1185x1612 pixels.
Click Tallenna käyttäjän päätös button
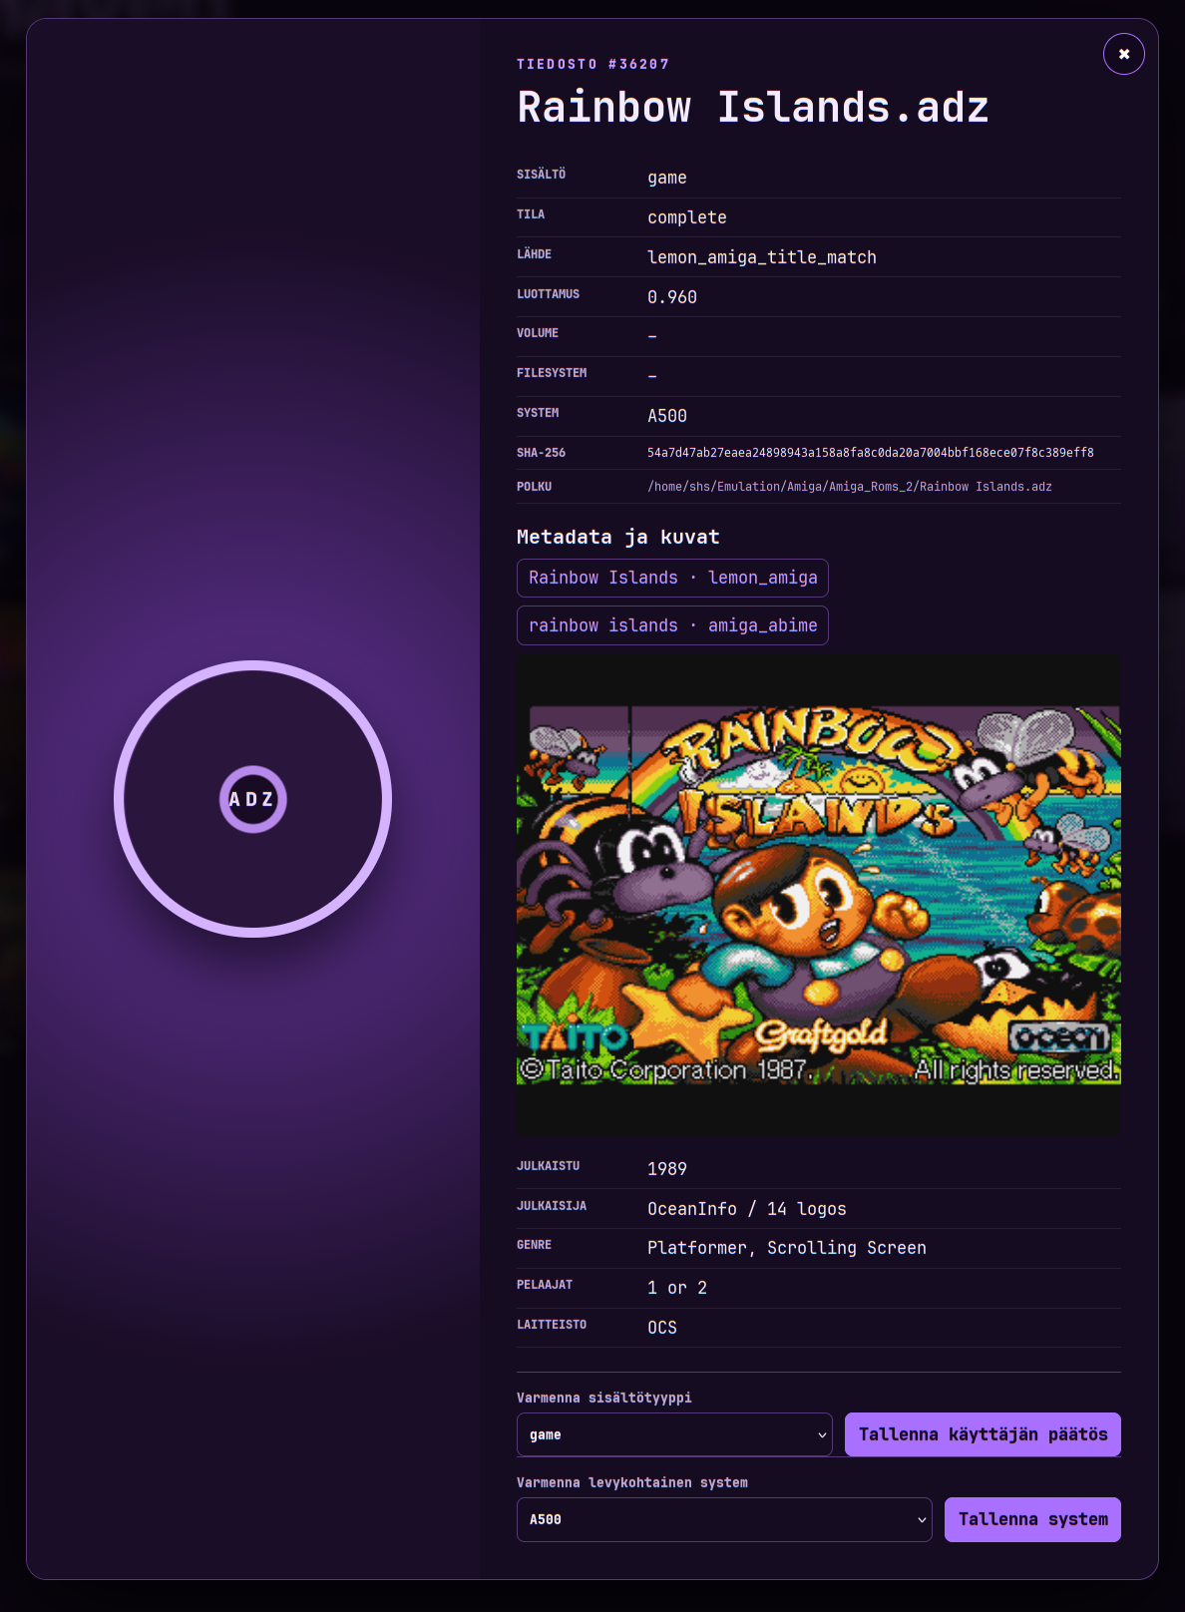point(983,1434)
